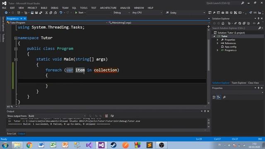Click Alphabetical sort icon in Properties panel
The height and width of the screenshot is (149, 265).
[219, 97]
